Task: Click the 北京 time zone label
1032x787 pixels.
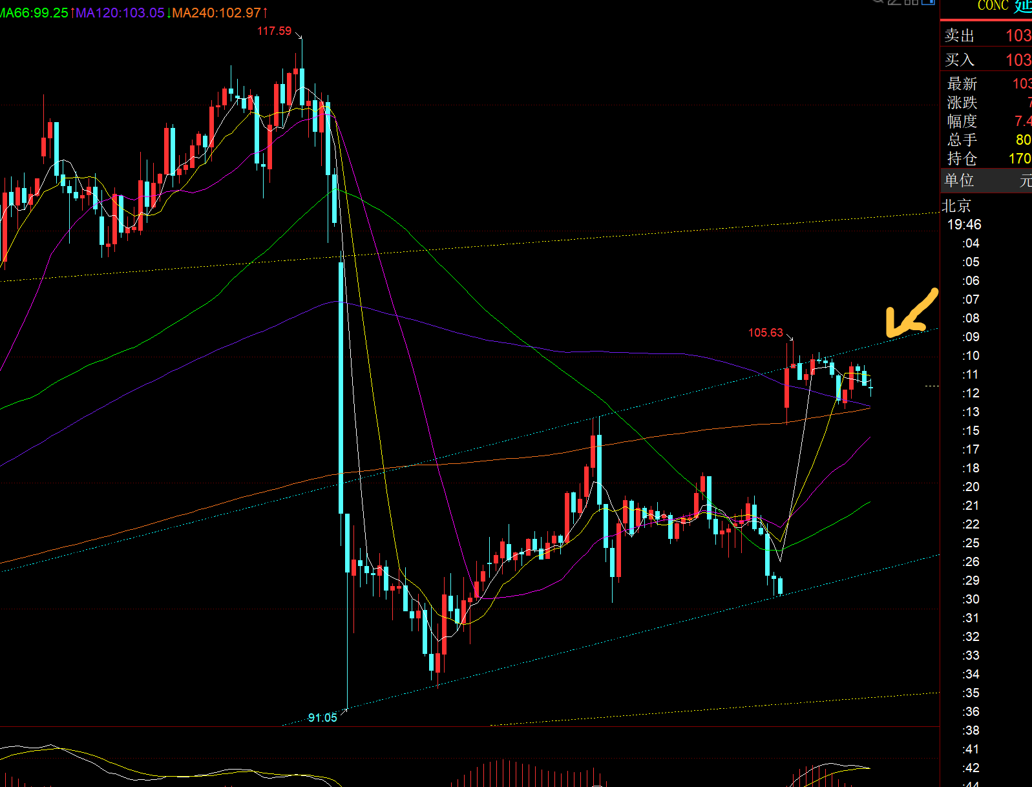Action: pyautogui.click(x=956, y=206)
